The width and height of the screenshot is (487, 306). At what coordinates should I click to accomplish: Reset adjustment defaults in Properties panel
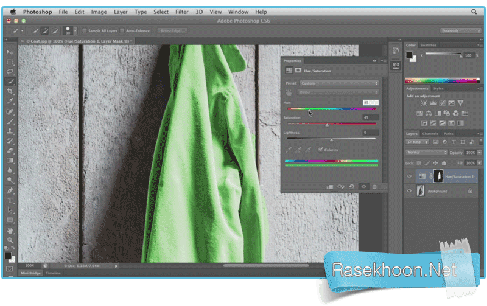point(352,187)
